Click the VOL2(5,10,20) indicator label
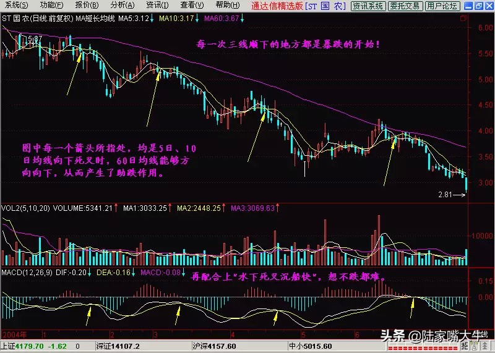The height and width of the screenshot is (353, 495). coord(25,208)
